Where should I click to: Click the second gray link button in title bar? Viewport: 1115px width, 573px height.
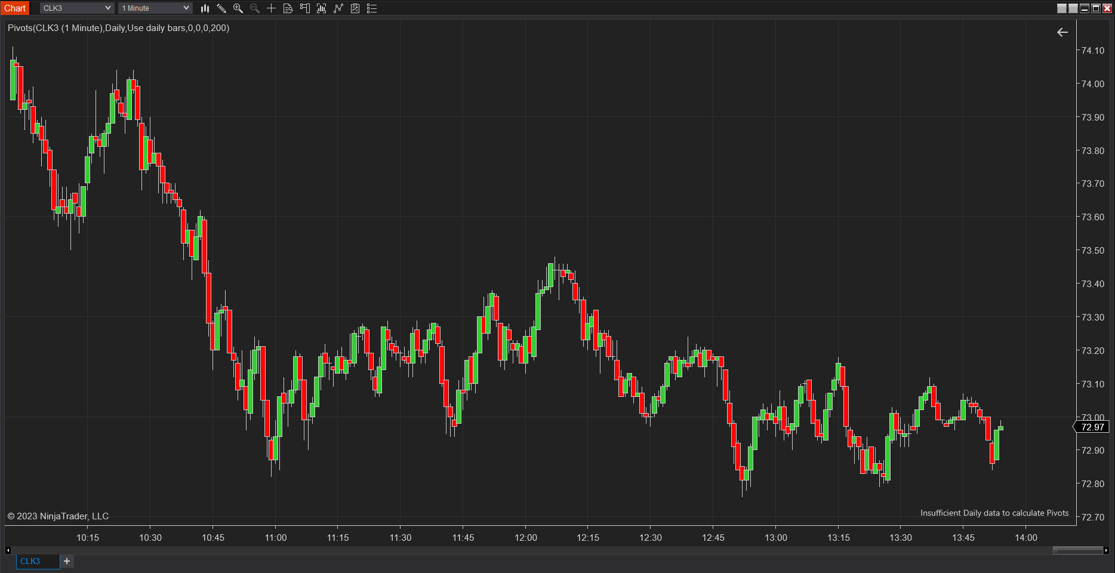pos(1073,8)
